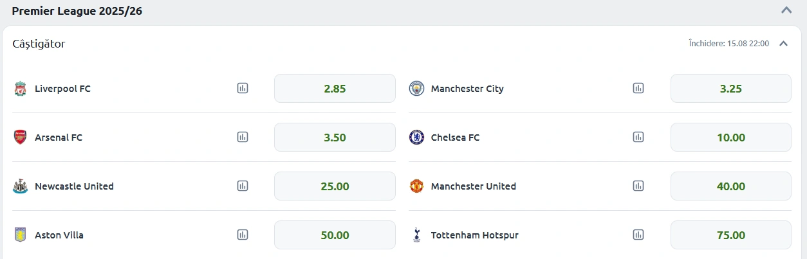This screenshot has height=259, width=807.
Task: Choose Aston Villa odds 50.00
Action: 335,235
